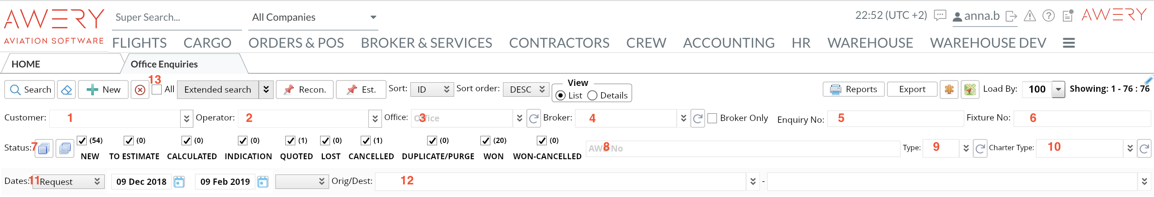This screenshot has width=1154, height=197.
Task: Click the Enquiry No input field
Action: pos(895,118)
